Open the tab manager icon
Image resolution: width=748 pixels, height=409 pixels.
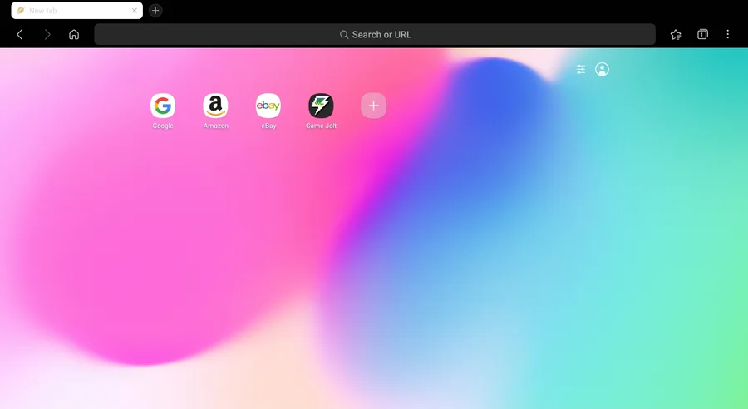coord(702,34)
